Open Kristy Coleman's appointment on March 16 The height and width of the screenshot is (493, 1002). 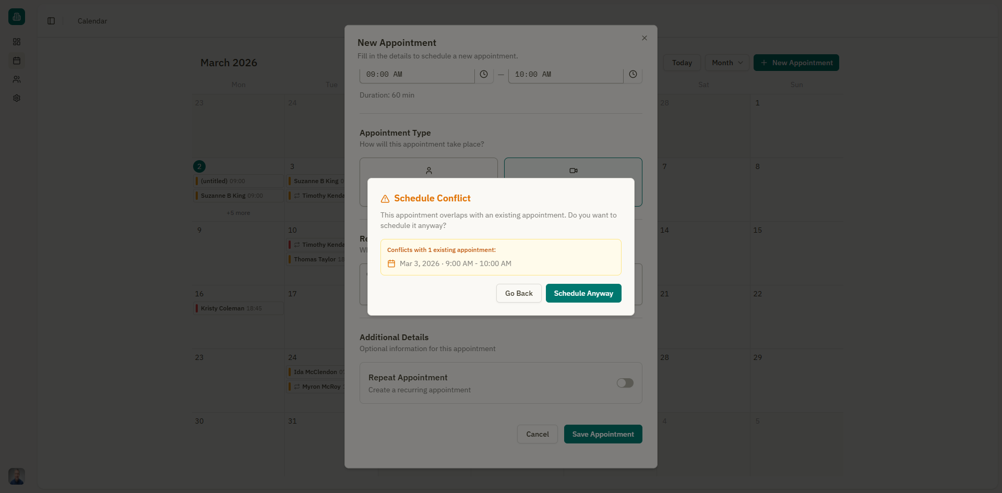pyautogui.click(x=238, y=308)
